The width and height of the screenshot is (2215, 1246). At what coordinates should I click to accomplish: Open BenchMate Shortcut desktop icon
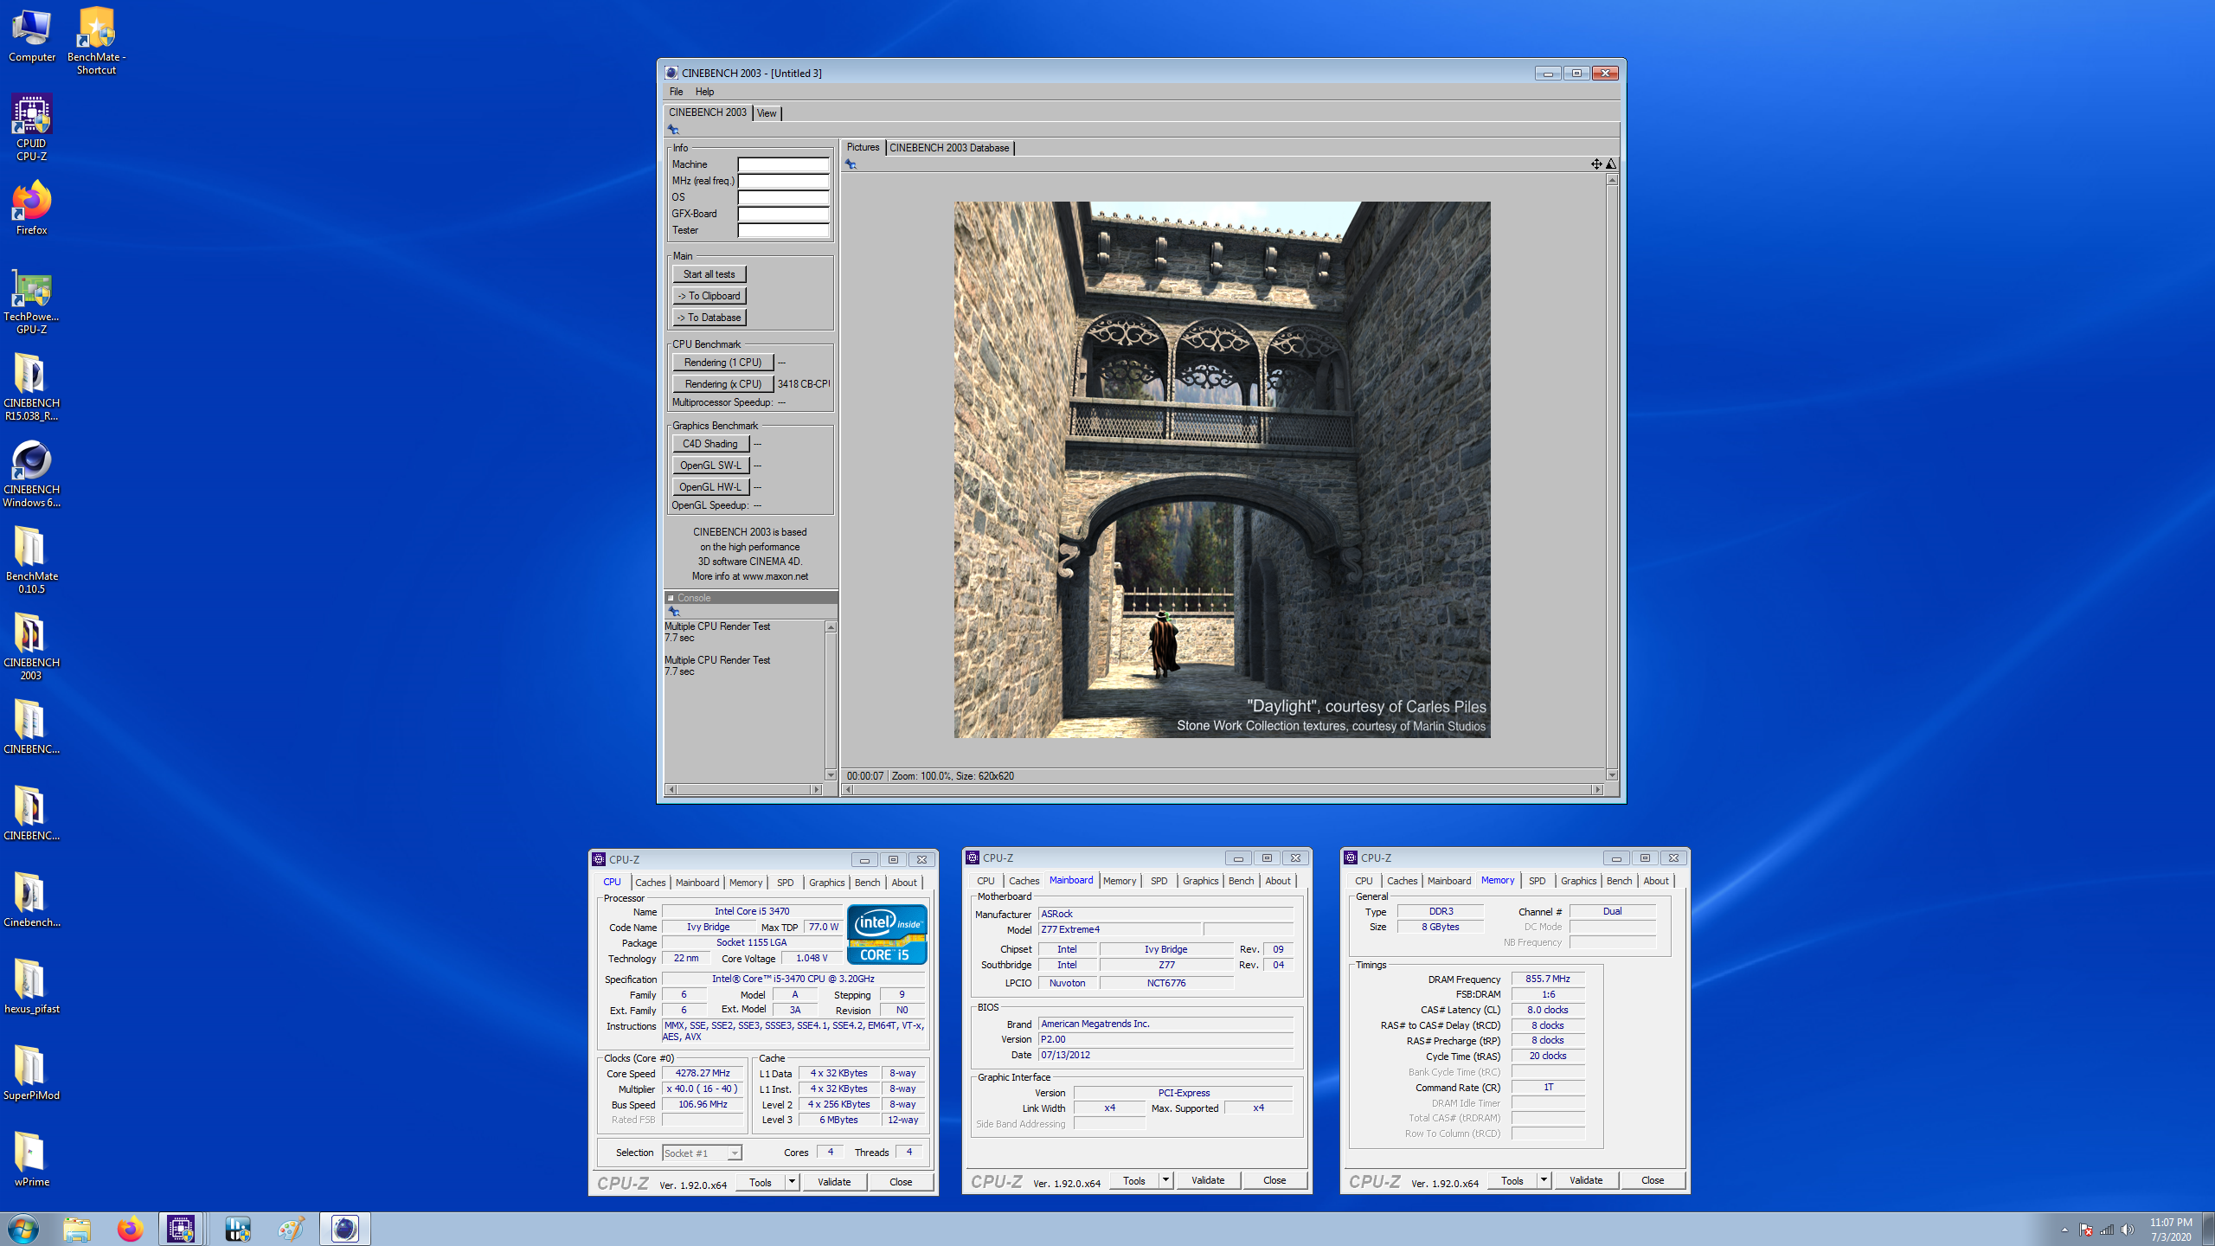(96, 41)
